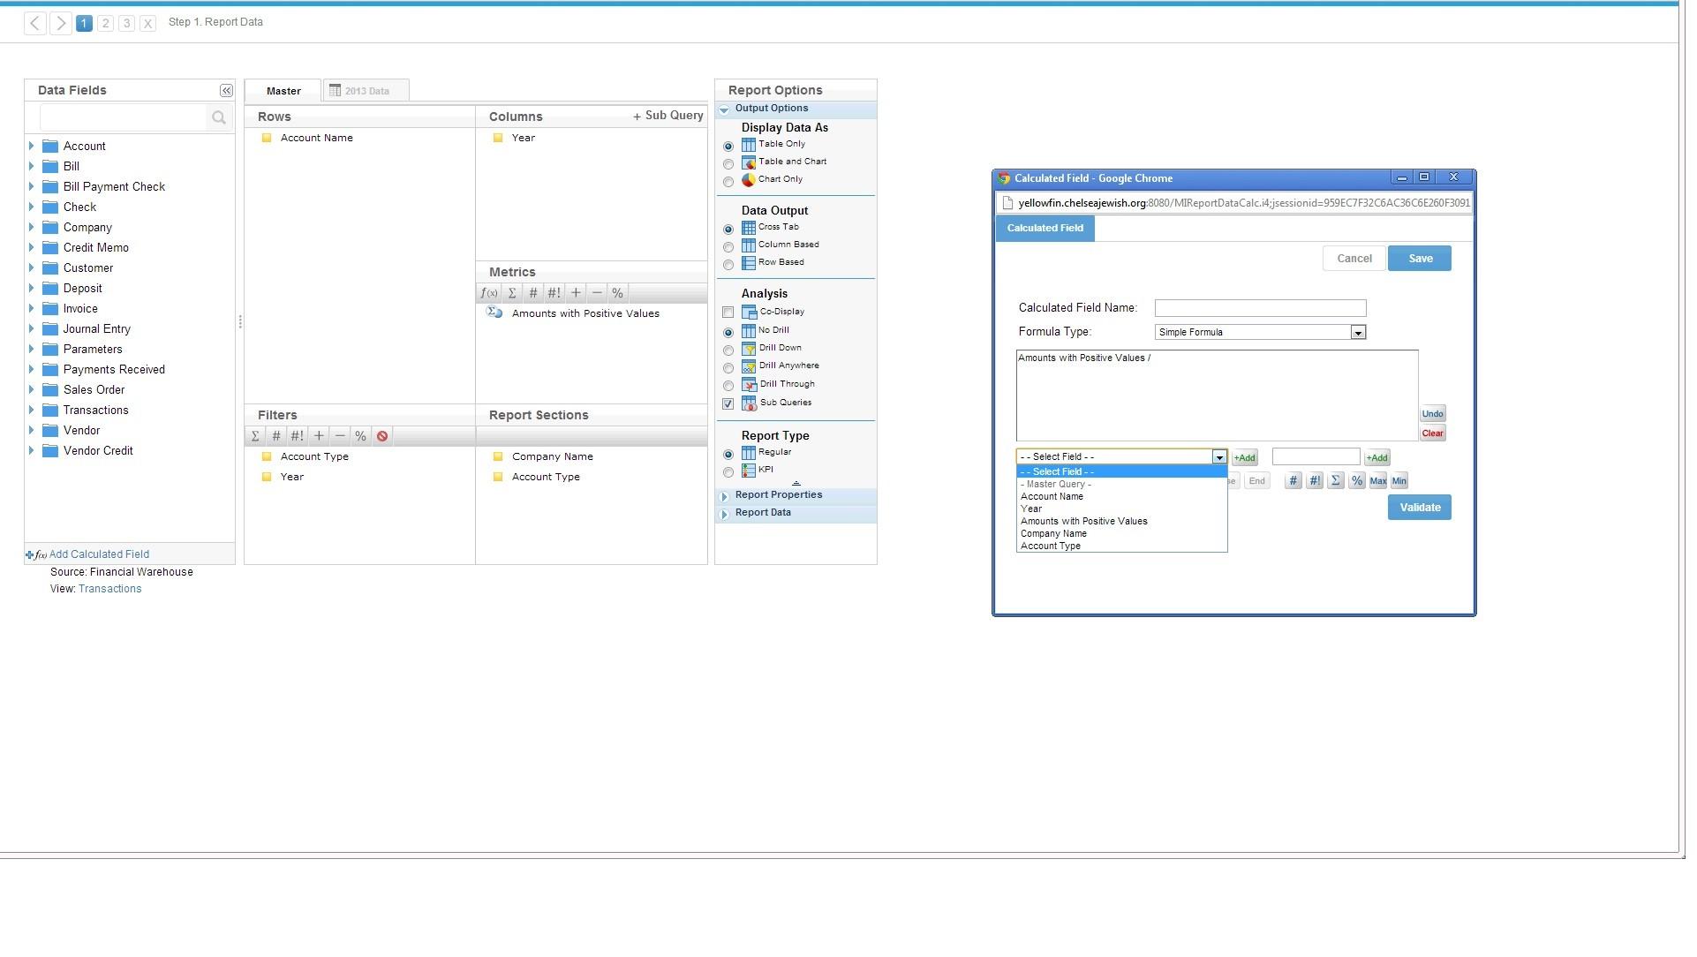Uncheck the Sub Queries checkbox
The height and width of the screenshot is (957, 1697).
[x=728, y=404]
